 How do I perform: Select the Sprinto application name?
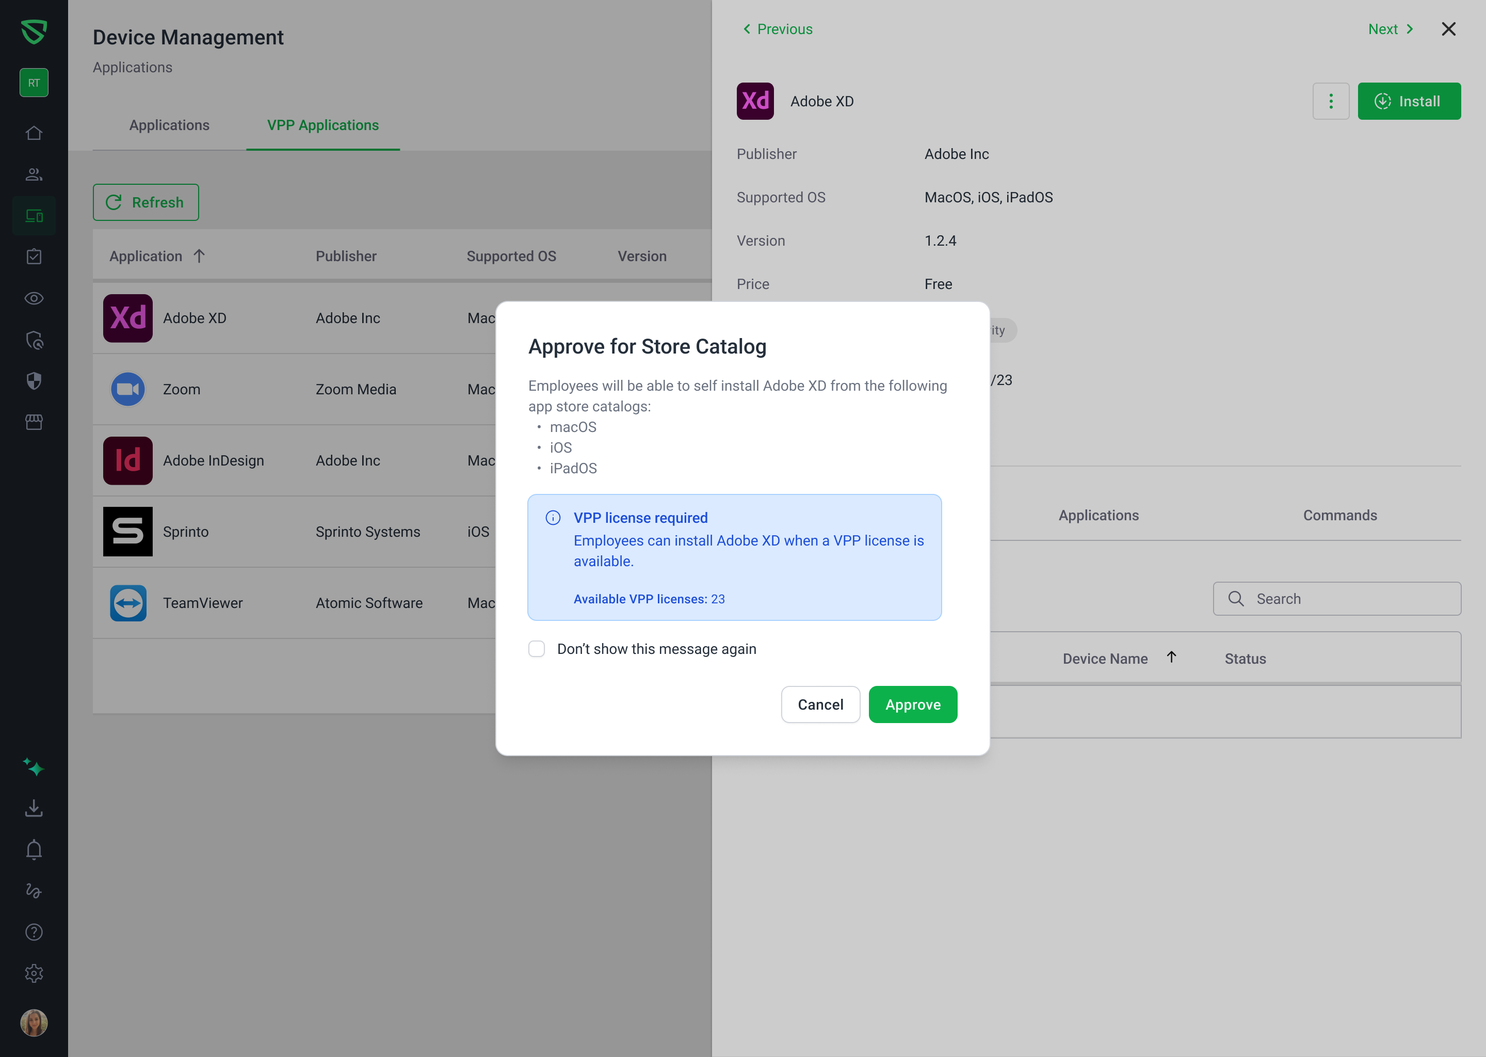(x=185, y=532)
